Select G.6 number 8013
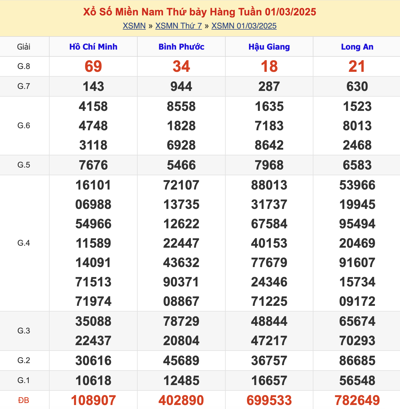This screenshot has height=409, width=400. [357, 126]
